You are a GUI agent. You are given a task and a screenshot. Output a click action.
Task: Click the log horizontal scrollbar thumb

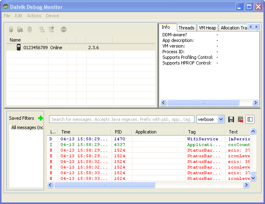(104, 185)
